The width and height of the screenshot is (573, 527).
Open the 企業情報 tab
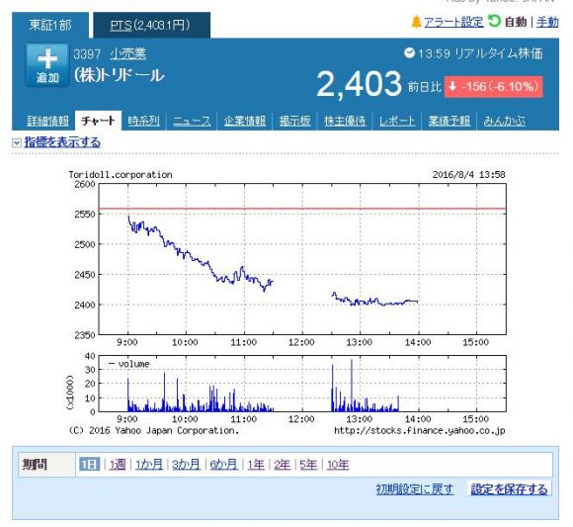244,121
